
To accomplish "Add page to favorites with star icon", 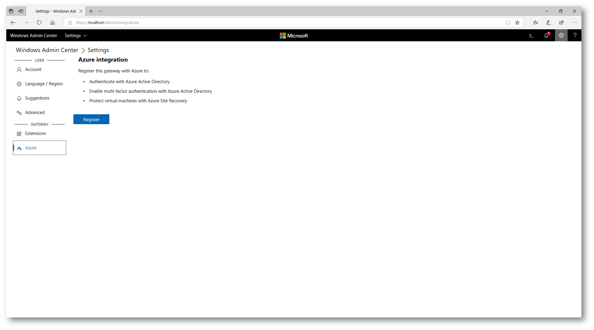I will [517, 23].
